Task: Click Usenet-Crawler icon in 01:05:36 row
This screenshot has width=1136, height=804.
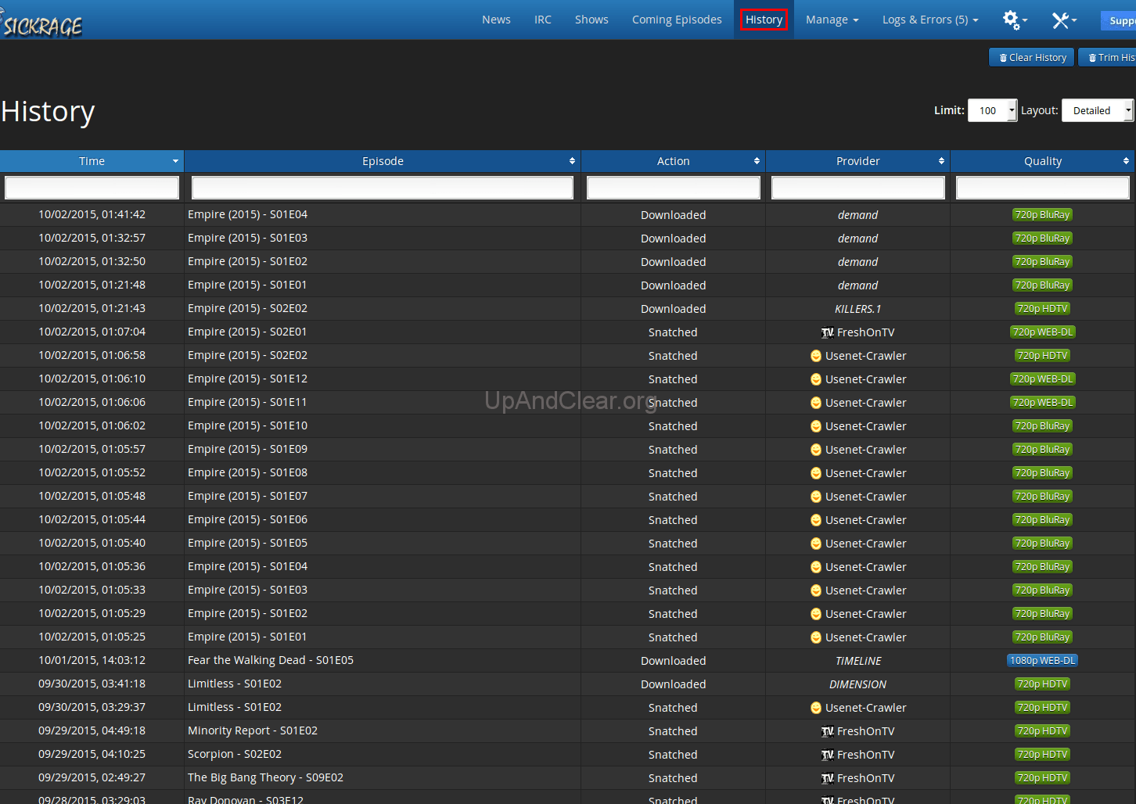Action: click(x=816, y=567)
